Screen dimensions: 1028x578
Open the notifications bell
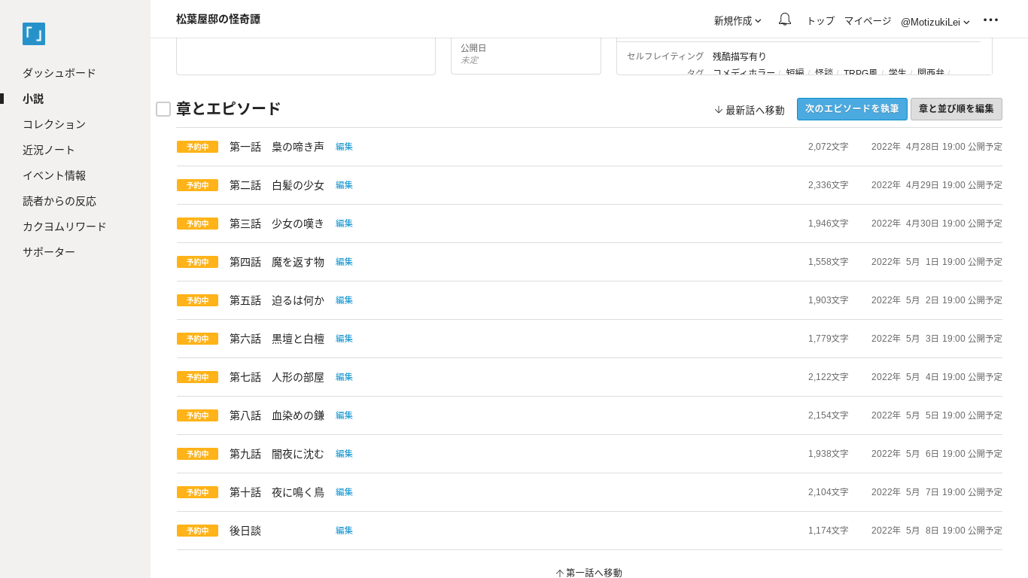(785, 20)
